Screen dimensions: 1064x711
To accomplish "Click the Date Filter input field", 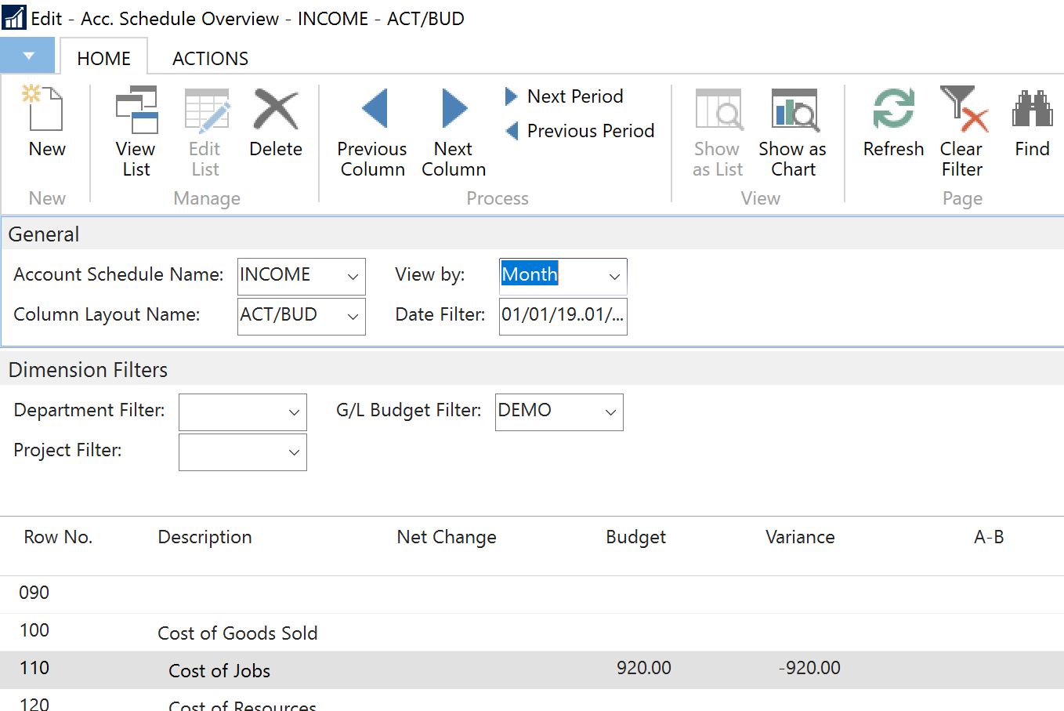I will [562, 316].
